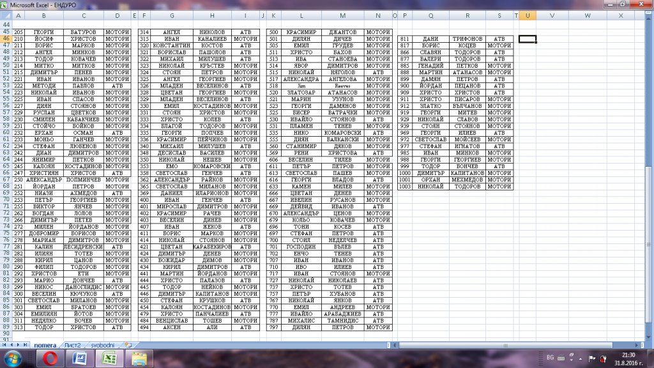This screenshot has width=654, height=368.
Task: Switch to the nomera sheet tab
Action: [45, 345]
